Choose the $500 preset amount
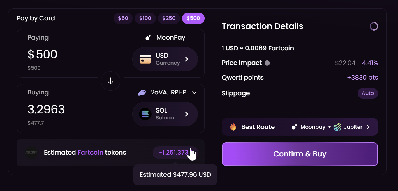This screenshot has width=398, height=191. pos(193,18)
